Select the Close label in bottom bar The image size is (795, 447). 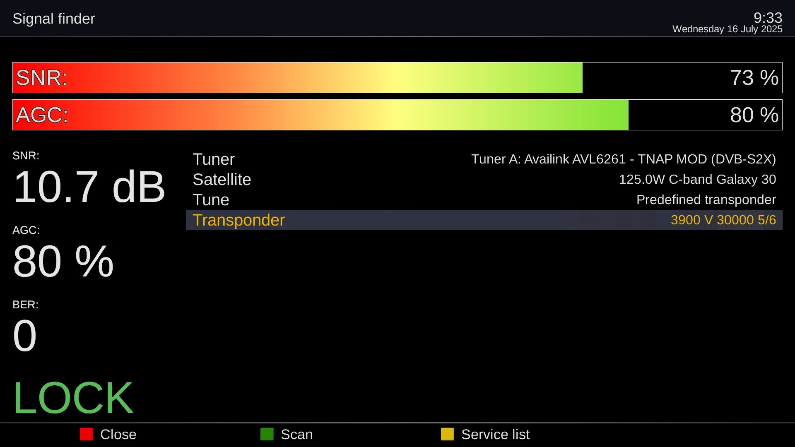(x=118, y=435)
